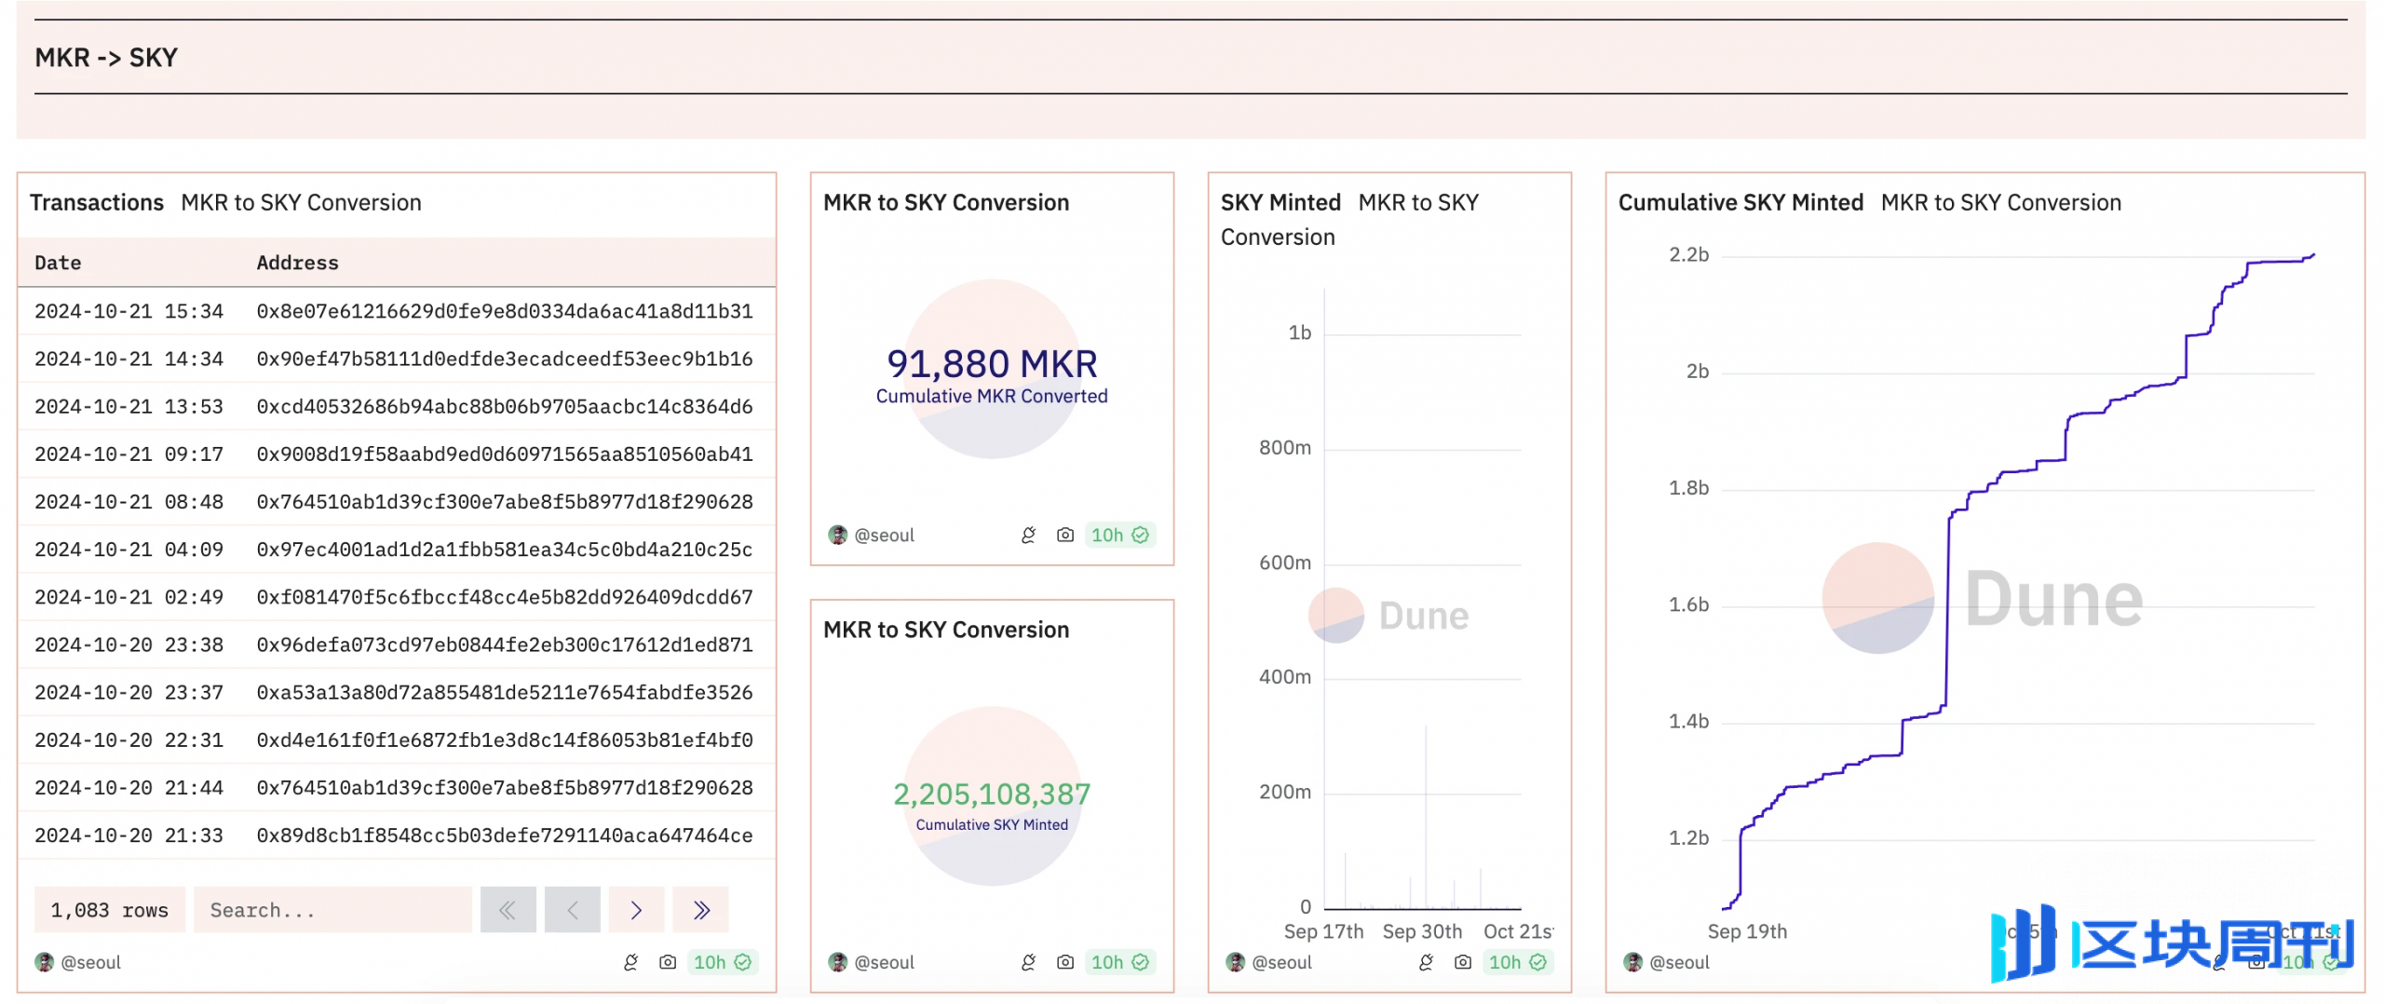
Task: Click the camera icon in SKY Minted bar chart panel
Action: pyautogui.click(x=1463, y=962)
